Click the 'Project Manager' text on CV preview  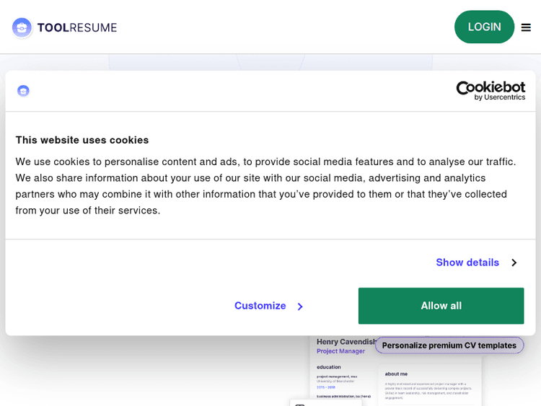[340, 351]
